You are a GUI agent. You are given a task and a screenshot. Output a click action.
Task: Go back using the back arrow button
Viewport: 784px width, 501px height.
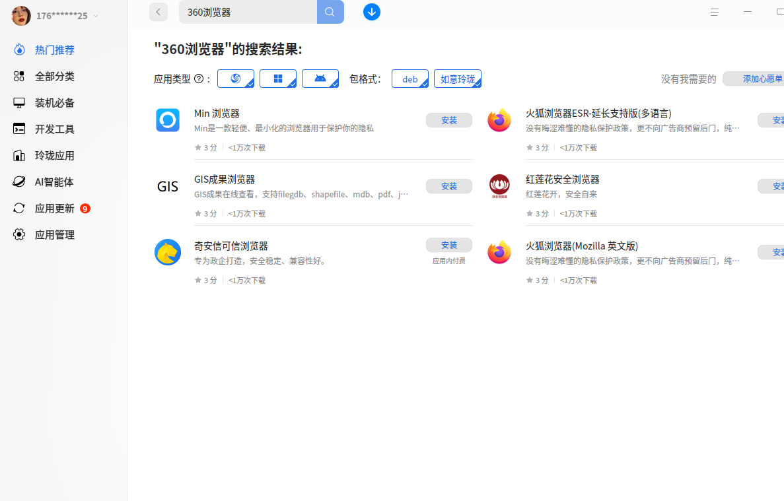158,12
